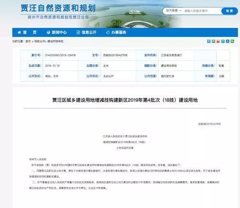Viewport: 240px width, 208px height.
Task: Select the value 主动公开
Action: [x=108, y=76]
